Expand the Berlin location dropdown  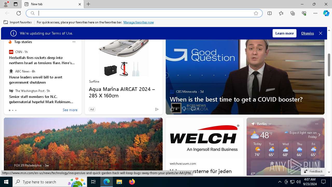point(270,124)
